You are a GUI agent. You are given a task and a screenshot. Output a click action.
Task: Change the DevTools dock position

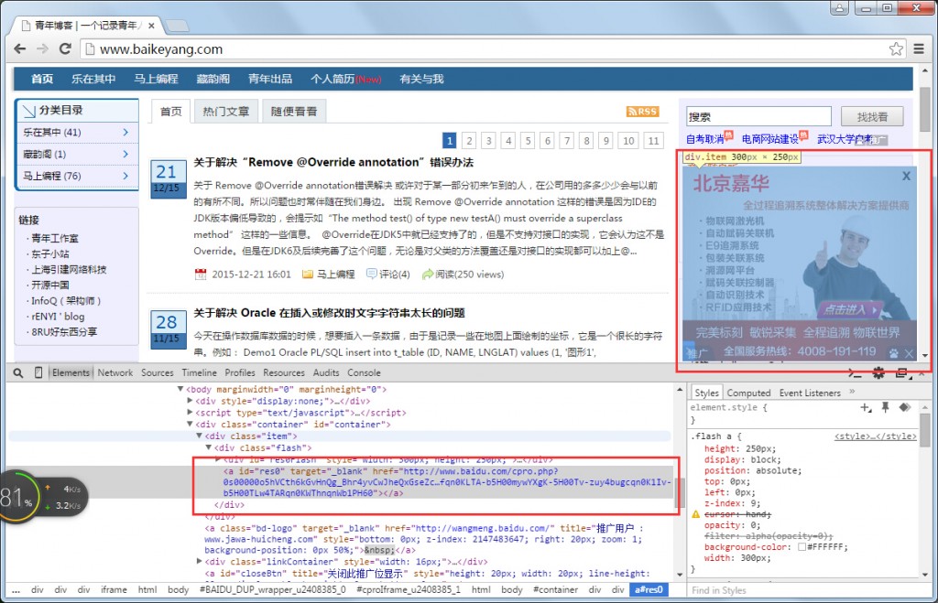click(902, 373)
